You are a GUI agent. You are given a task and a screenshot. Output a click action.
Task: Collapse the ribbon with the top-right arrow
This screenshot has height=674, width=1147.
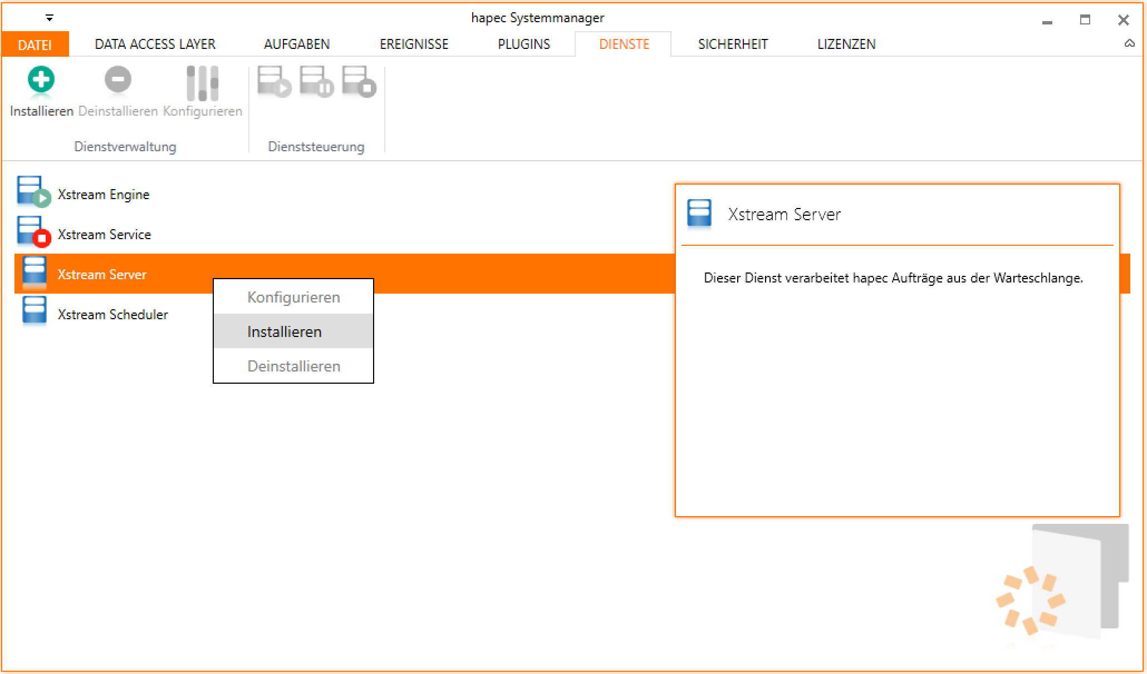tap(1129, 43)
